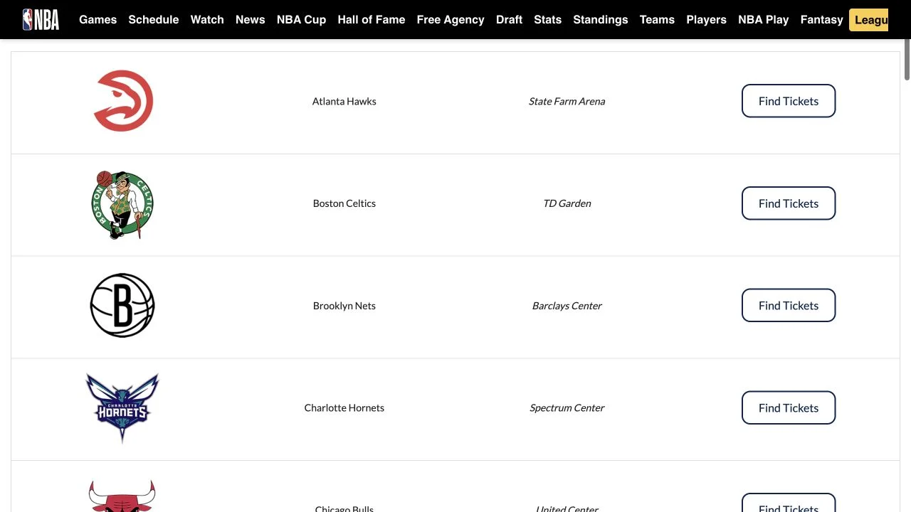Find Tickets for Atlanta Hawks
The height and width of the screenshot is (512, 911).
point(789,101)
